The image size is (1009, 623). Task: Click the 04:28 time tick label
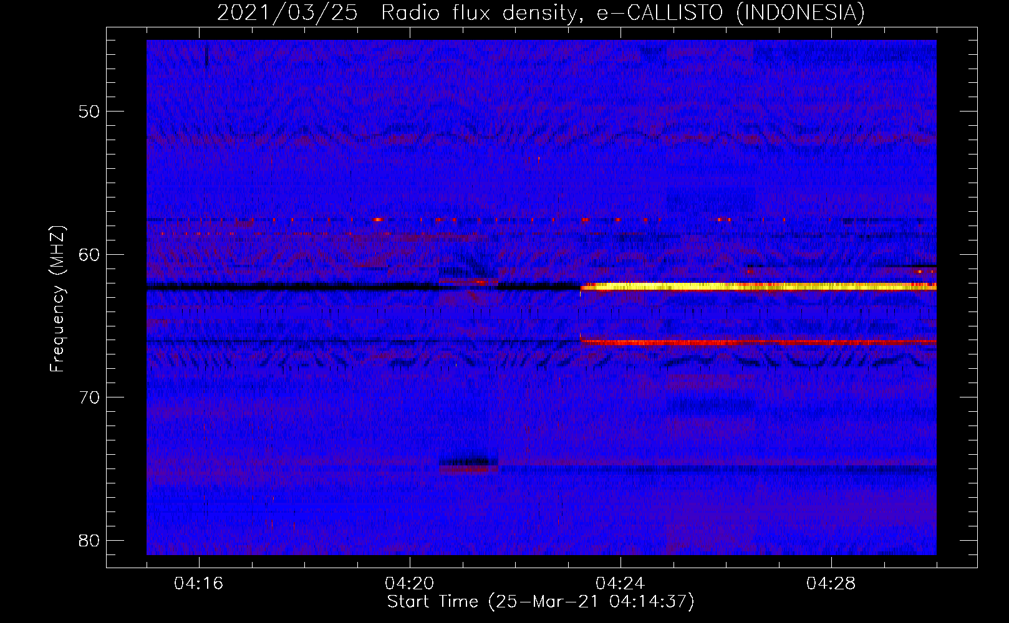tap(831, 584)
